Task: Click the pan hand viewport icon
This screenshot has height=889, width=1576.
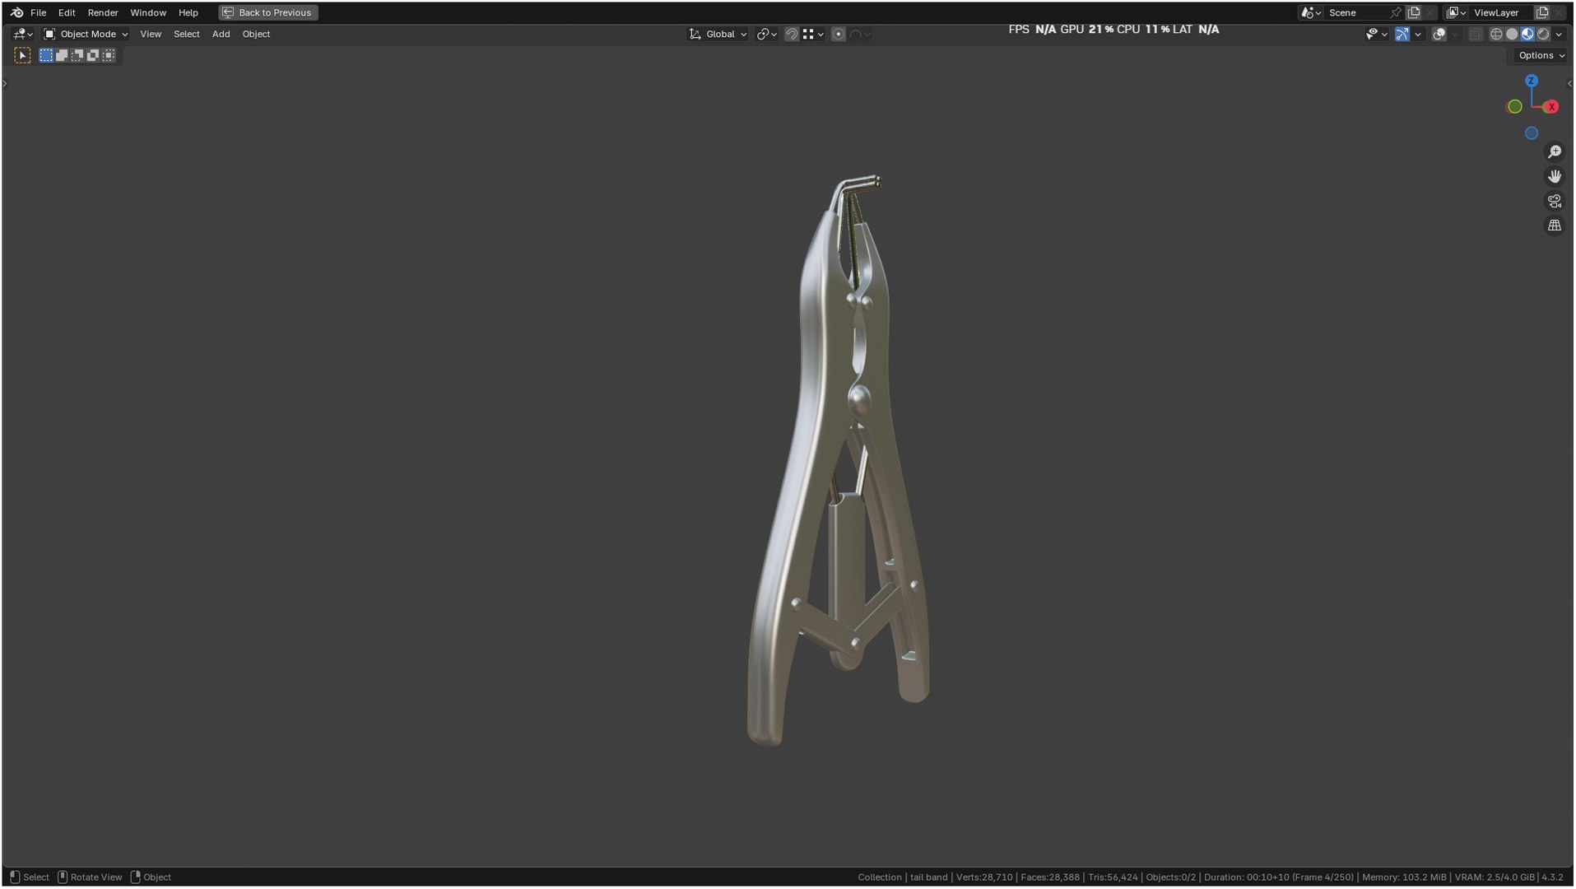Action: click(x=1554, y=176)
